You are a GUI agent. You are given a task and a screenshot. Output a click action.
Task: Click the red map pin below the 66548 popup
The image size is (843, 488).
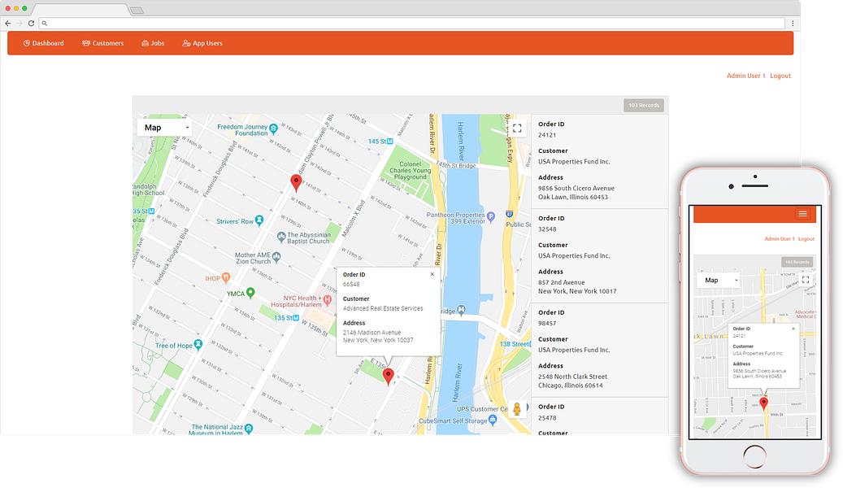pos(388,376)
